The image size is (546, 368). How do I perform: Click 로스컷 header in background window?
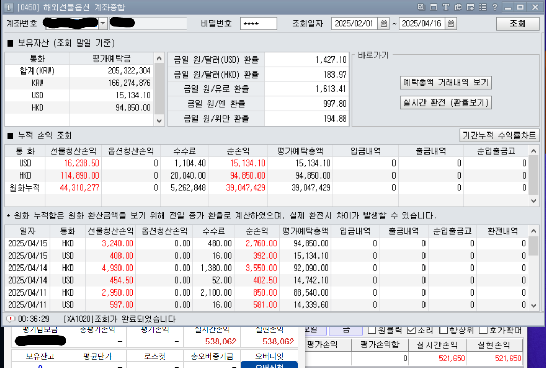pos(155,356)
